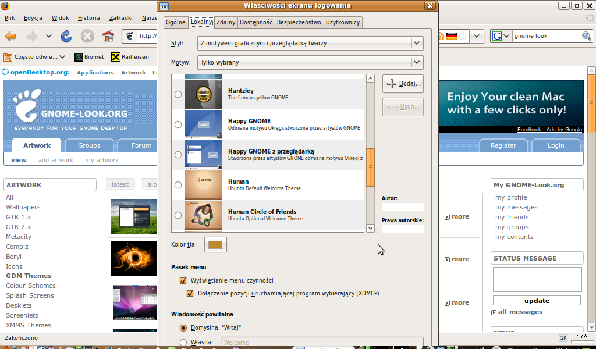Reload the page in Firefox
Image resolution: width=596 pixels, height=349 pixels.
tap(66, 36)
